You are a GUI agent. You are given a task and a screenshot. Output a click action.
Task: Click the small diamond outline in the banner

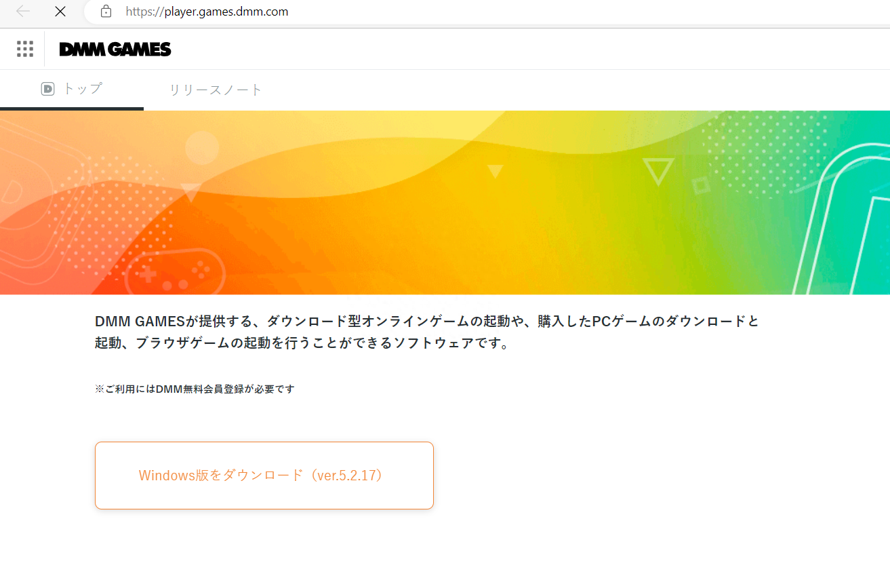[x=701, y=184]
